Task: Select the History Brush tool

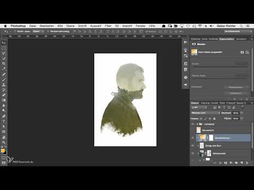Action: point(4,90)
